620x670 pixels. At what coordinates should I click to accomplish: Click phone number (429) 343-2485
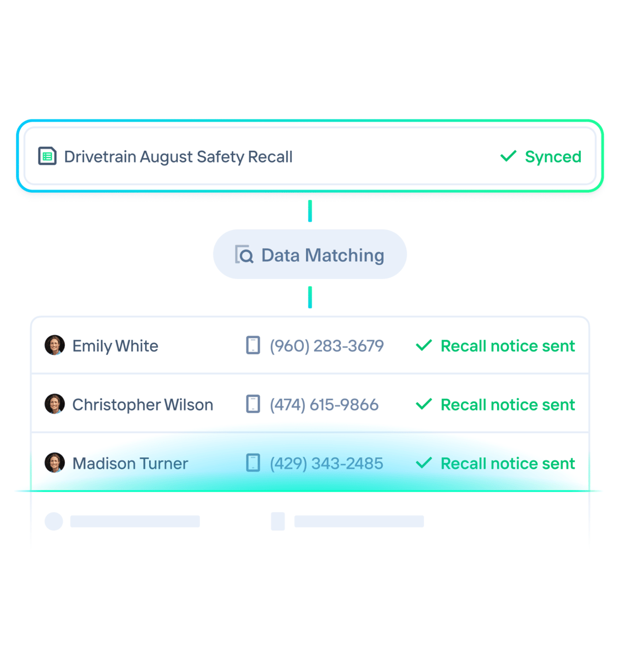pyautogui.click(x=326, y=463)
